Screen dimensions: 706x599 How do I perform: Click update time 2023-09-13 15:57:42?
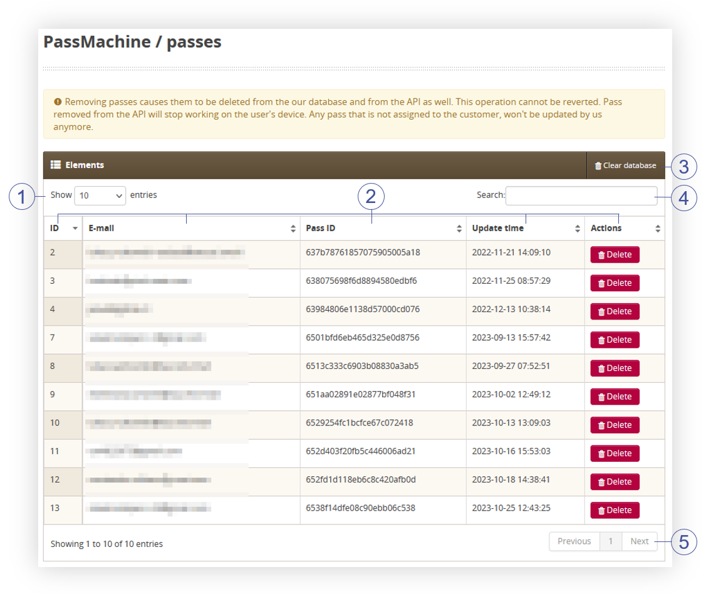point(511,337)
